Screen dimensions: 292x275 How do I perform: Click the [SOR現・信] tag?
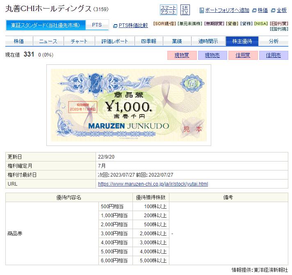tap(164, 24)
